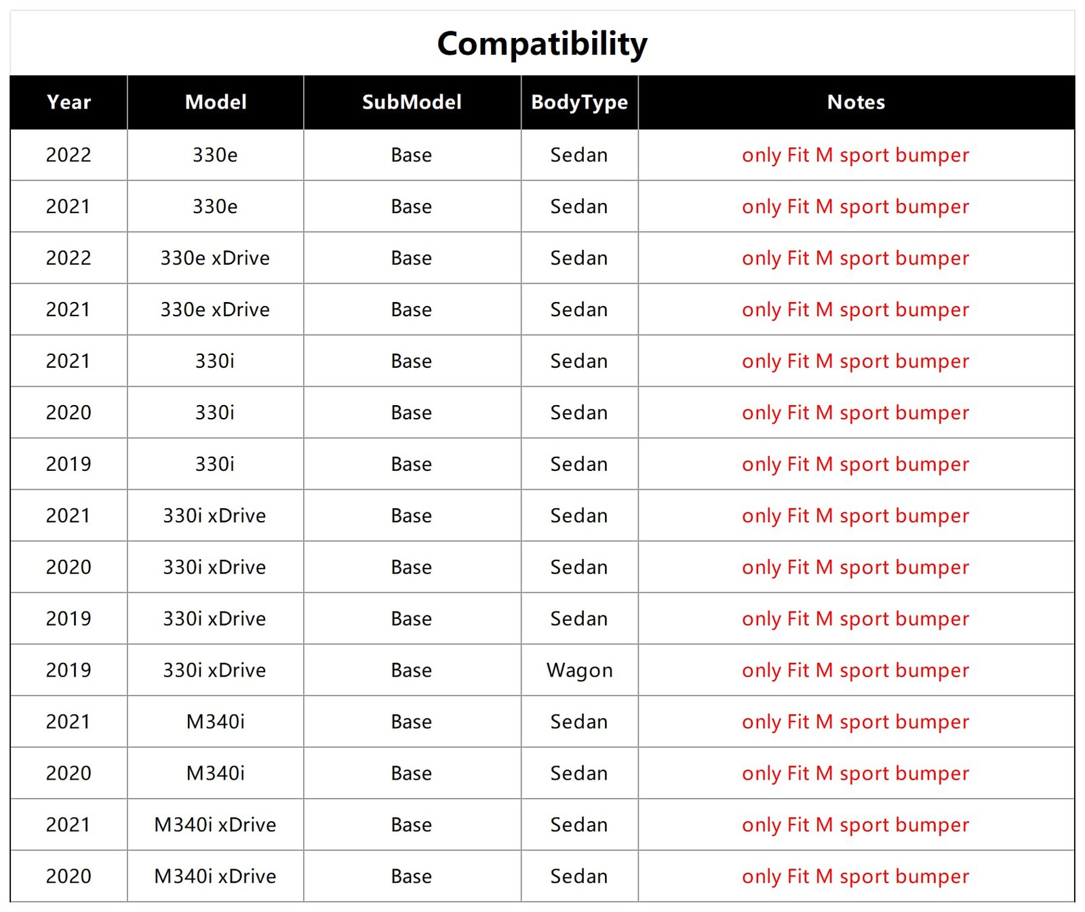The height and width of the screenshot is (912, 1085).
Task: Click the 330e xDrive cell for year 2022
Action: [x=215, y=259]
